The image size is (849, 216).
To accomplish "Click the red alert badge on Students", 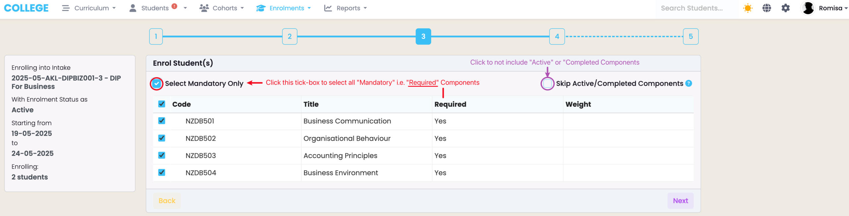I will click(174, 6).
